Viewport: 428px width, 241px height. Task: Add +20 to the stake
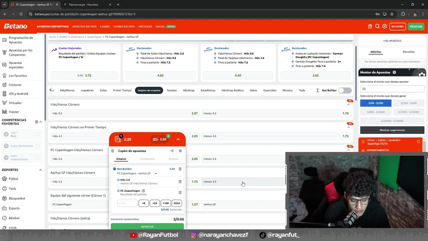coord(154,203)
